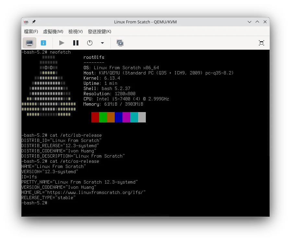Screen dimensions: 291x242
Task: Expand the 發送按鍵(K) menu
Action: (99, 32)
